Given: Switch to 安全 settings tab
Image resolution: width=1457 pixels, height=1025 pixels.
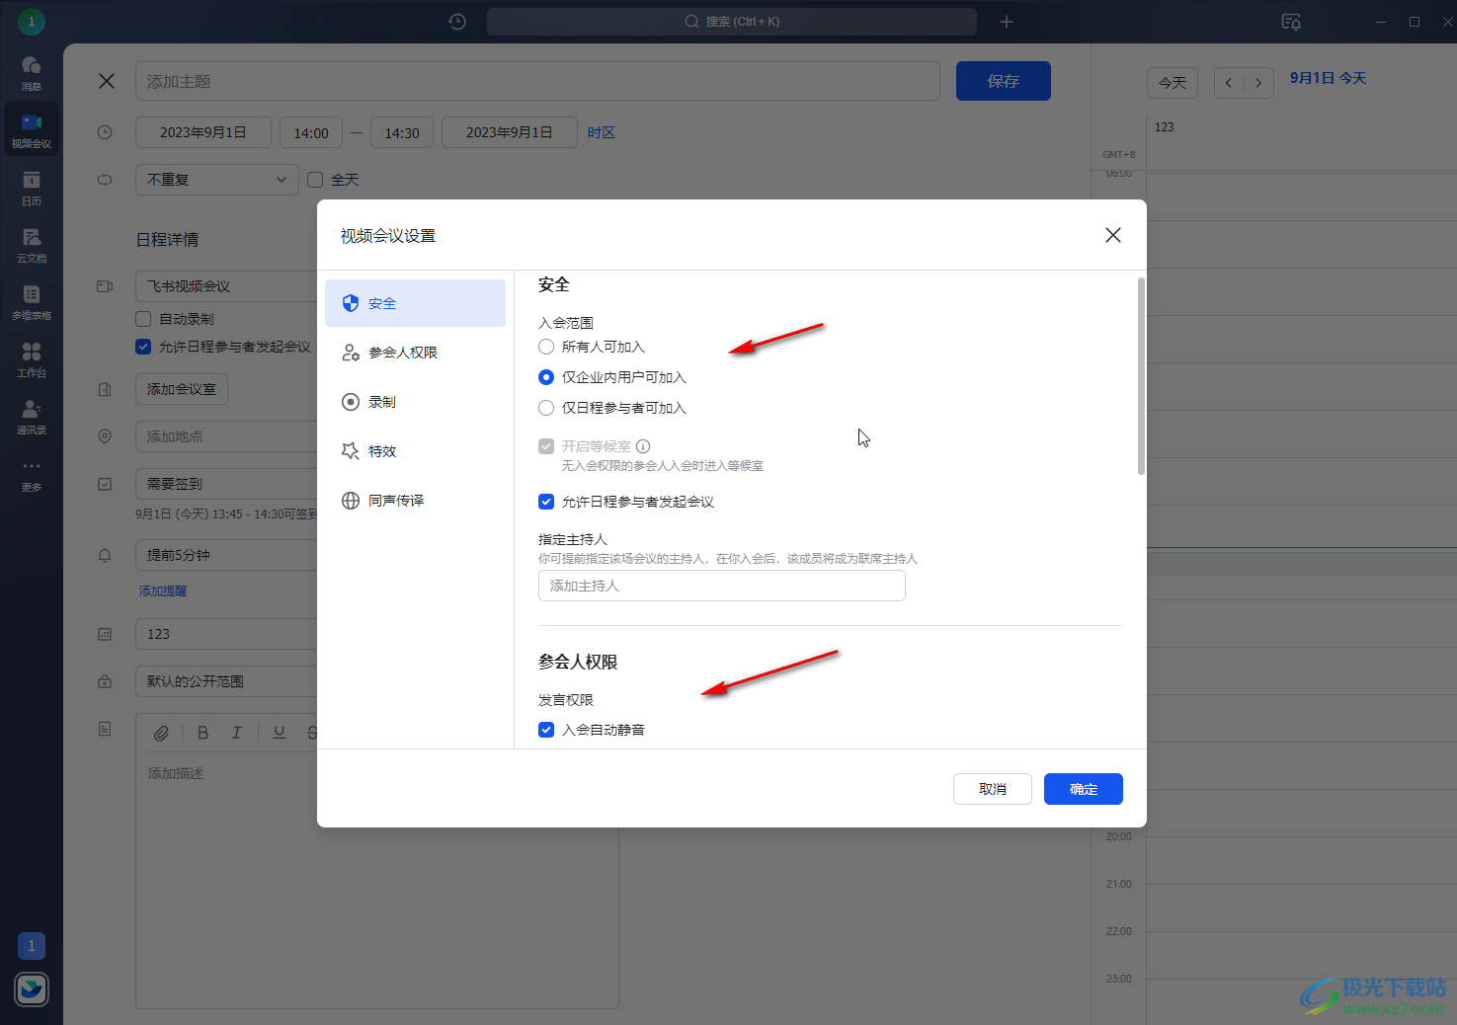Looking at the screenshot, I should (415, 303).
